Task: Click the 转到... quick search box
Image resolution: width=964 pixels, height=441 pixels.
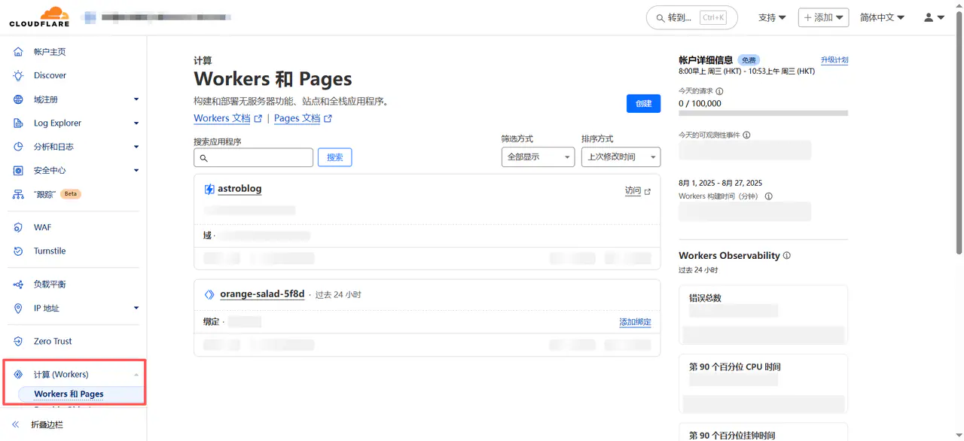Action: pyautogui.click(x=691, y=17)
